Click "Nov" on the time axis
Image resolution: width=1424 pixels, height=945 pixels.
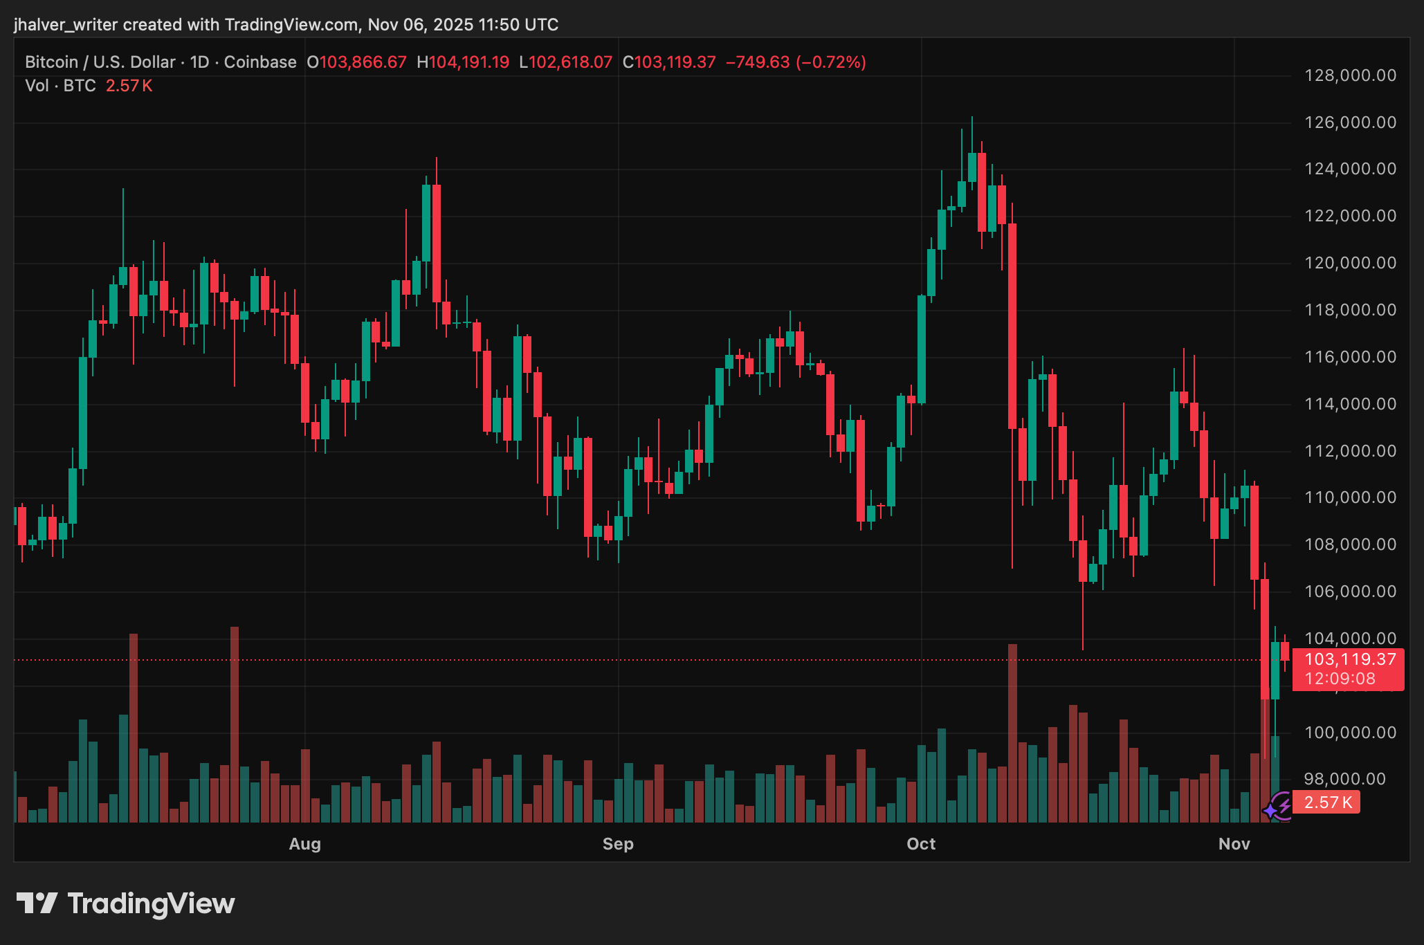point(1236,844)
